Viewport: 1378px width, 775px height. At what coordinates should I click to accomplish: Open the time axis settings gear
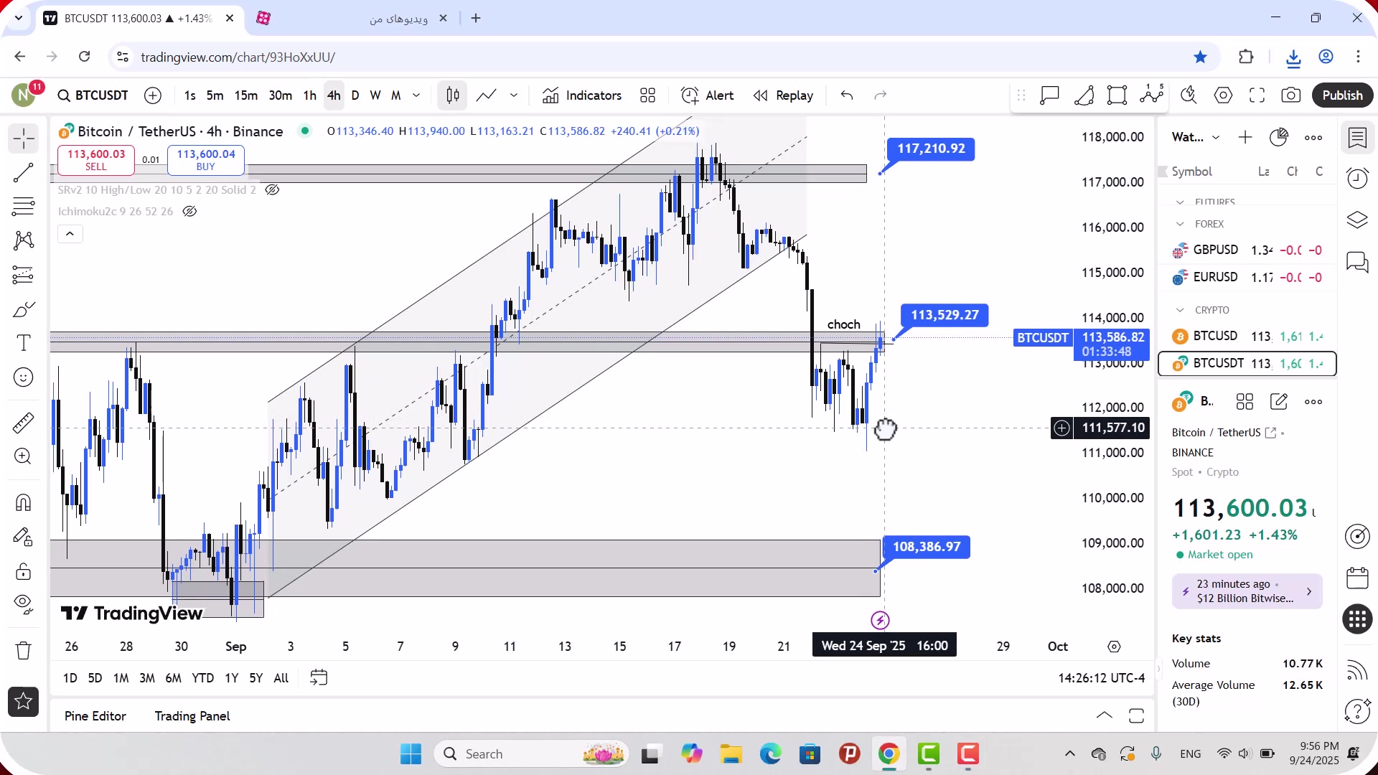(1114, 647)
